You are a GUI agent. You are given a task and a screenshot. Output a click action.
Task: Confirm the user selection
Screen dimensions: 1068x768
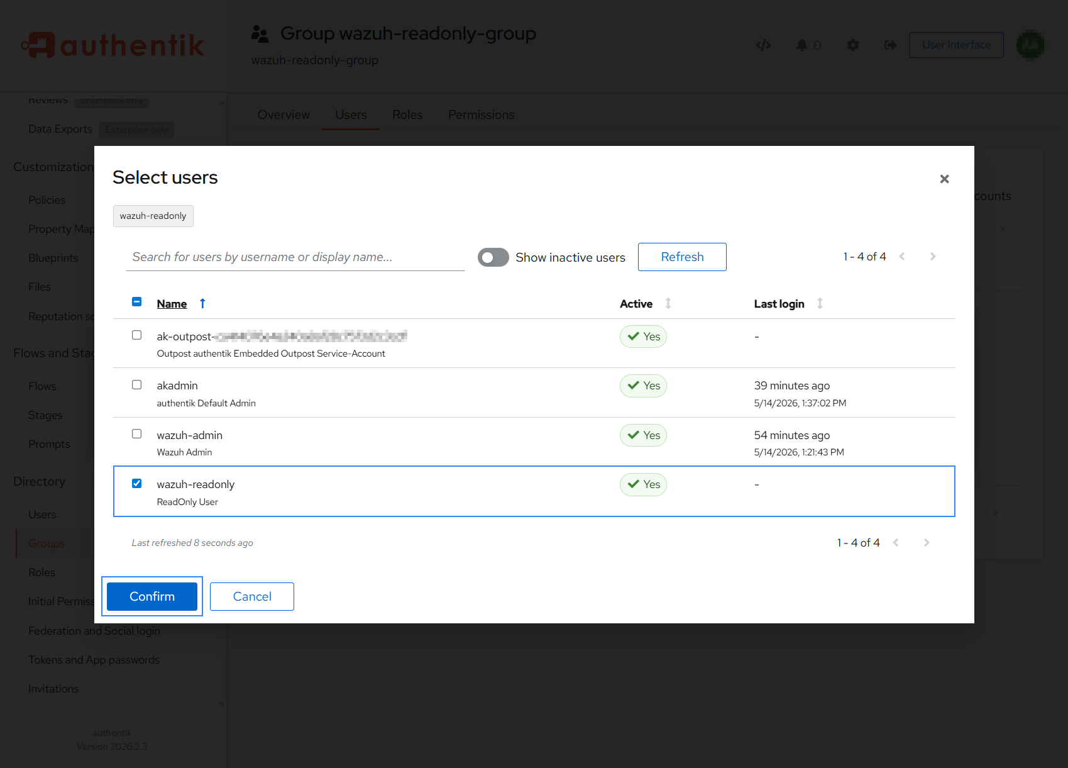point(152,596)
